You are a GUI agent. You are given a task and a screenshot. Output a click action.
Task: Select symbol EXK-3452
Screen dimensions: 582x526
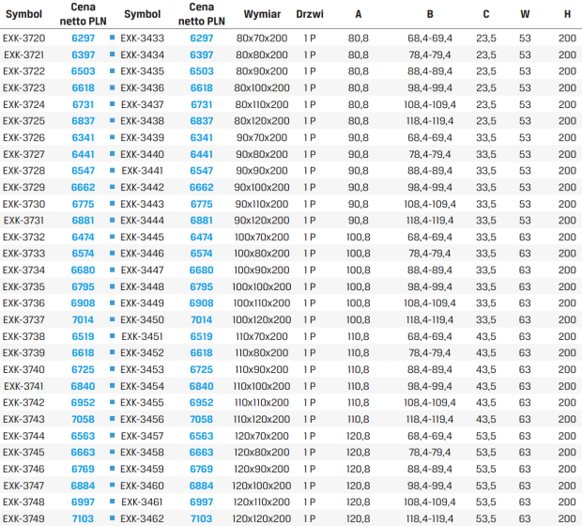pos(142,353)
